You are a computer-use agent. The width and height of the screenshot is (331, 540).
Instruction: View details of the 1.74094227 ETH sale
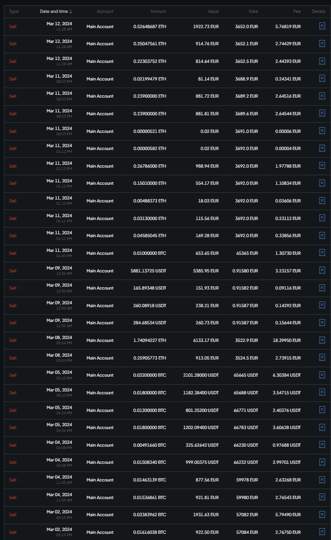[322, 340]
